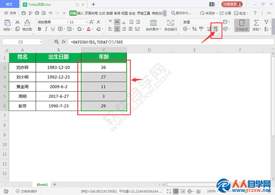
Task: Decrease font size with A- icon
Action: [x=98, y=22]
